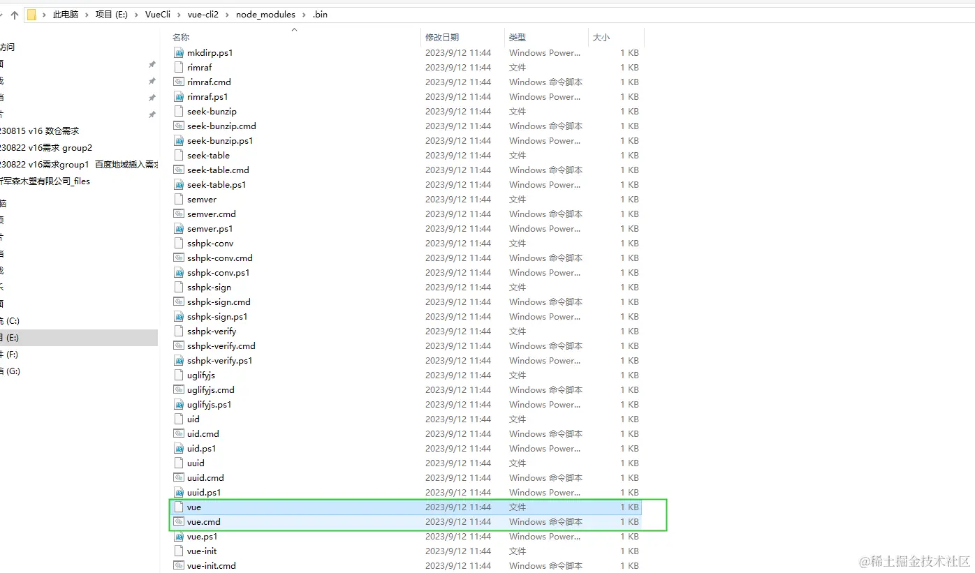
Task: Select the (F:) drive in the sidebar
Action: [9, 354]
